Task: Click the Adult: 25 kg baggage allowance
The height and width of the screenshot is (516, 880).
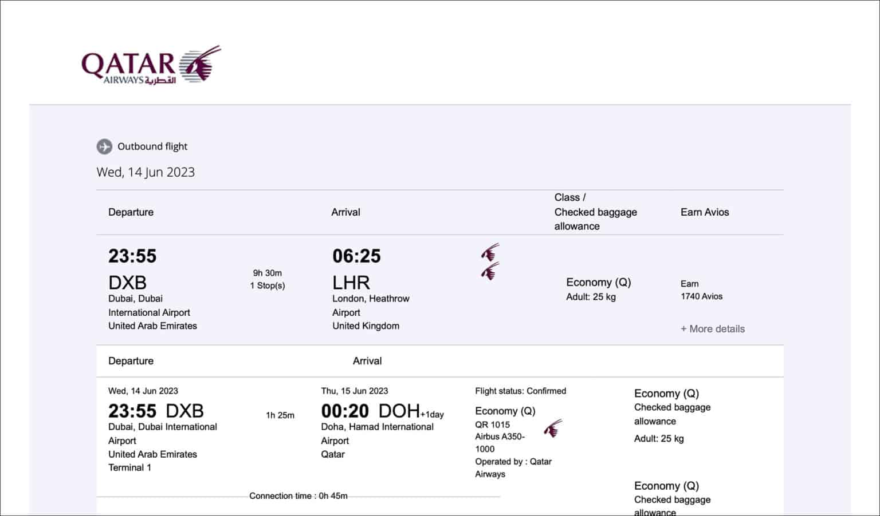Action: (x=592, y=297)
